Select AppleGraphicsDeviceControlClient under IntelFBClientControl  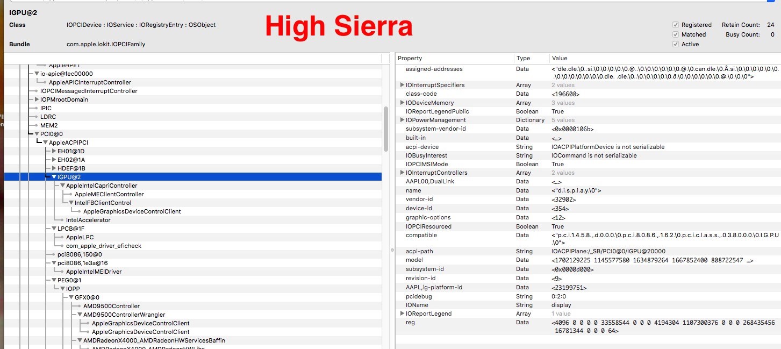point(132,211)
